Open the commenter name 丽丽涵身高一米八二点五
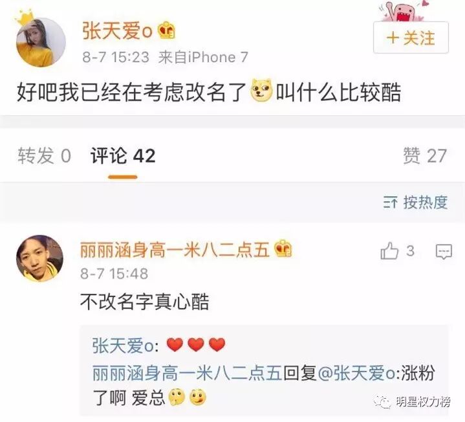 point(175,249)
